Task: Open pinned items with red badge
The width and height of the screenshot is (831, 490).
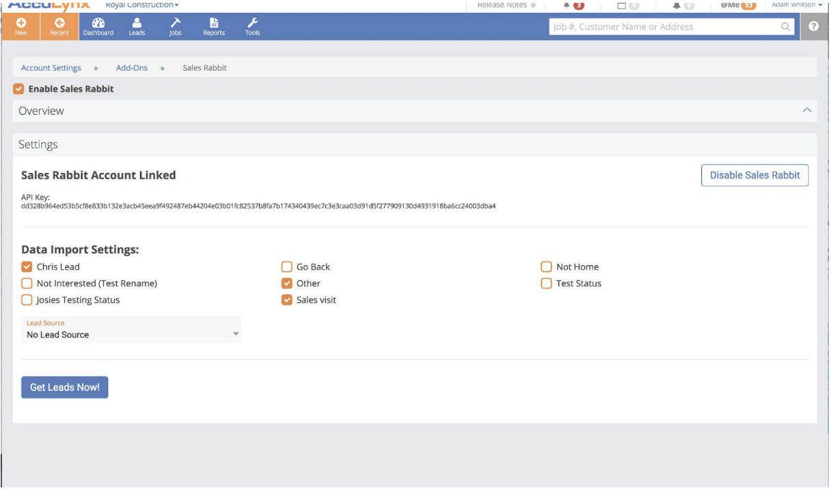Action: pyautogui.click(x=573, y=5)
